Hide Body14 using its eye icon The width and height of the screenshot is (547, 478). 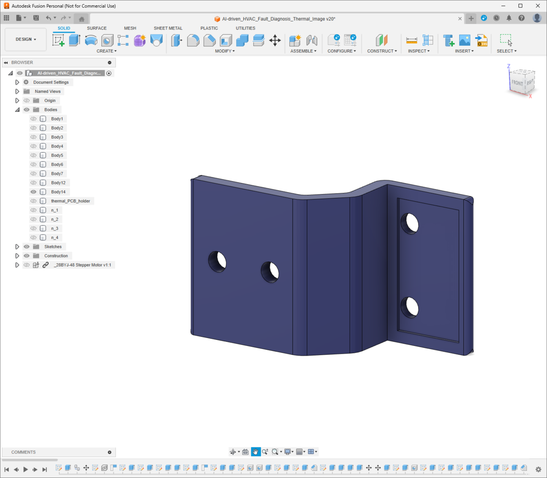(x=33, y=192)
